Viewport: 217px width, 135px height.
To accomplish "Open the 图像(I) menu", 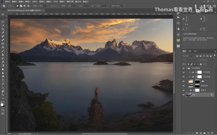I will coord(21,2).
